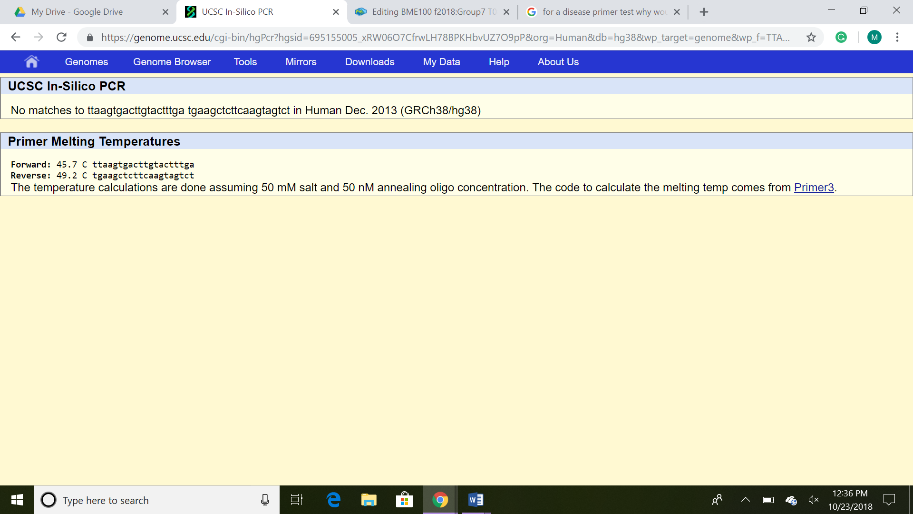Viewport: 913px width, 514px height.
Task: Click the back navigation arrow
Action: point(16,37)
